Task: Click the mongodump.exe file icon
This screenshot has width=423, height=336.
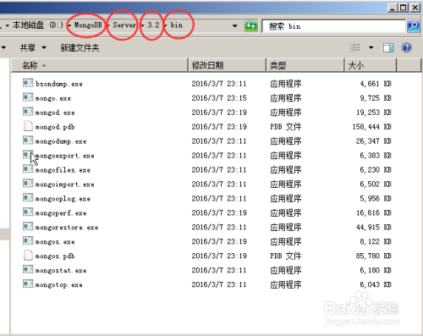Action: point(28,140)
